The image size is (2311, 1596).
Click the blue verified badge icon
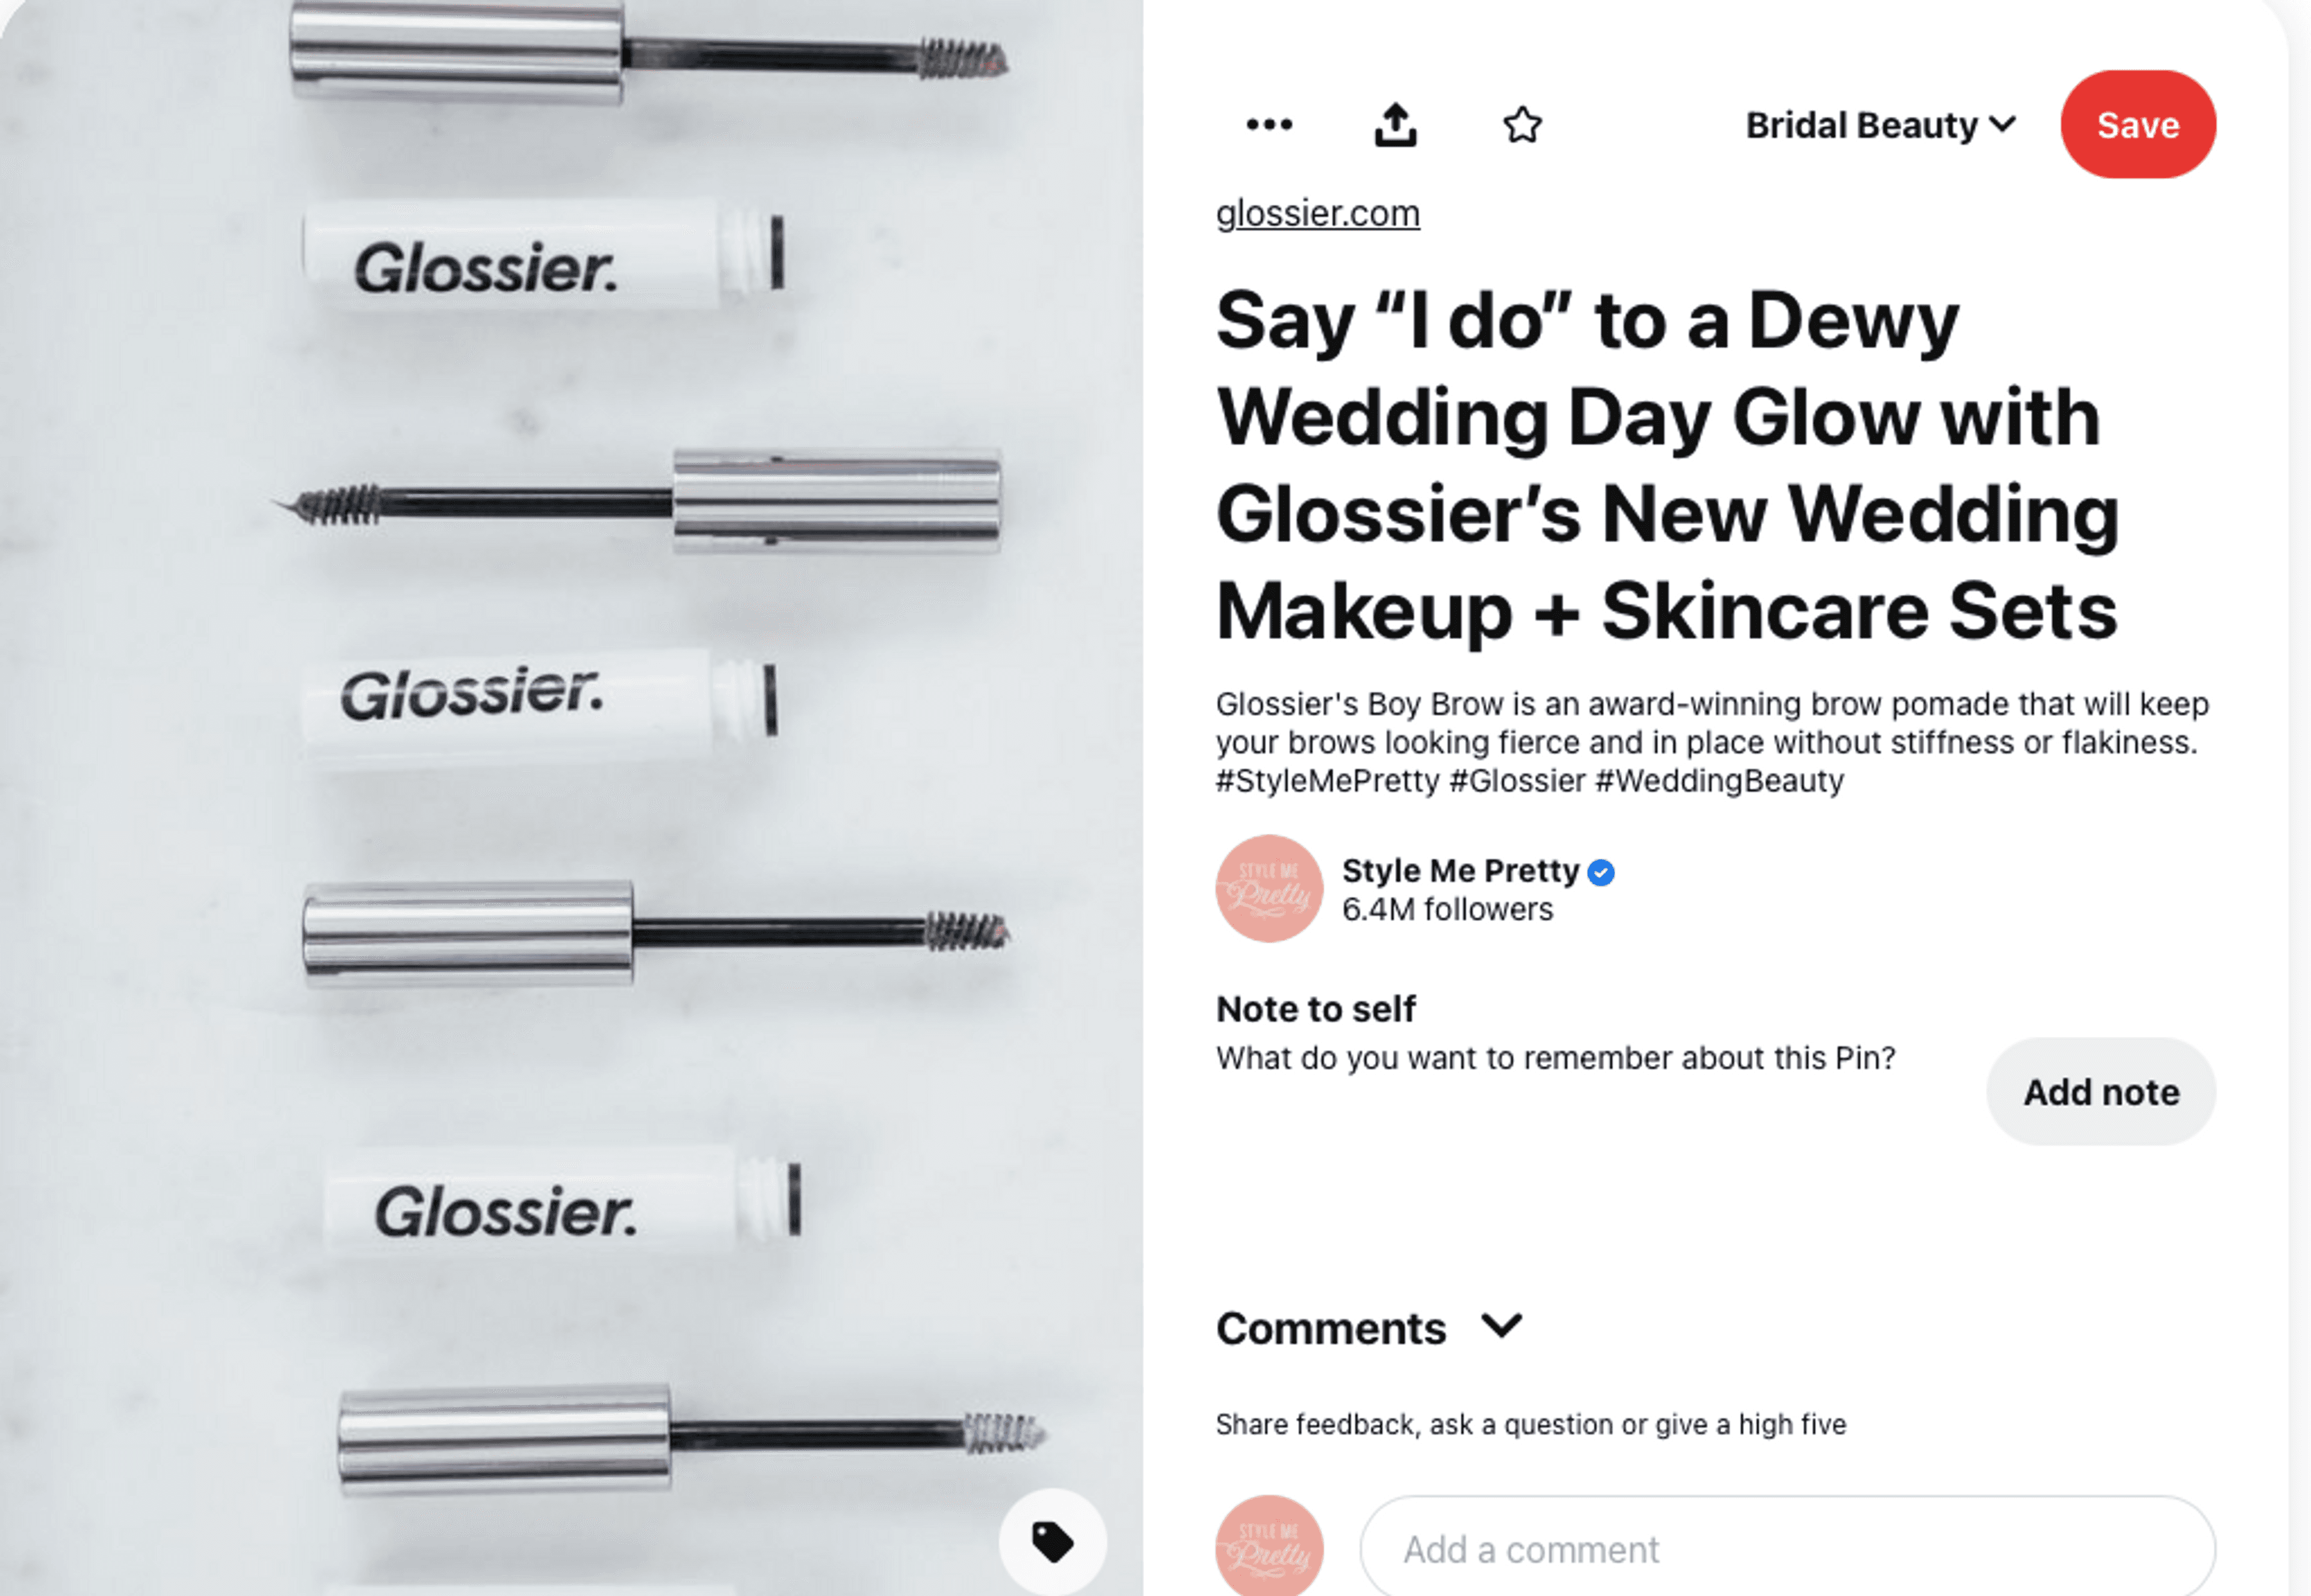click(1601, 872)
